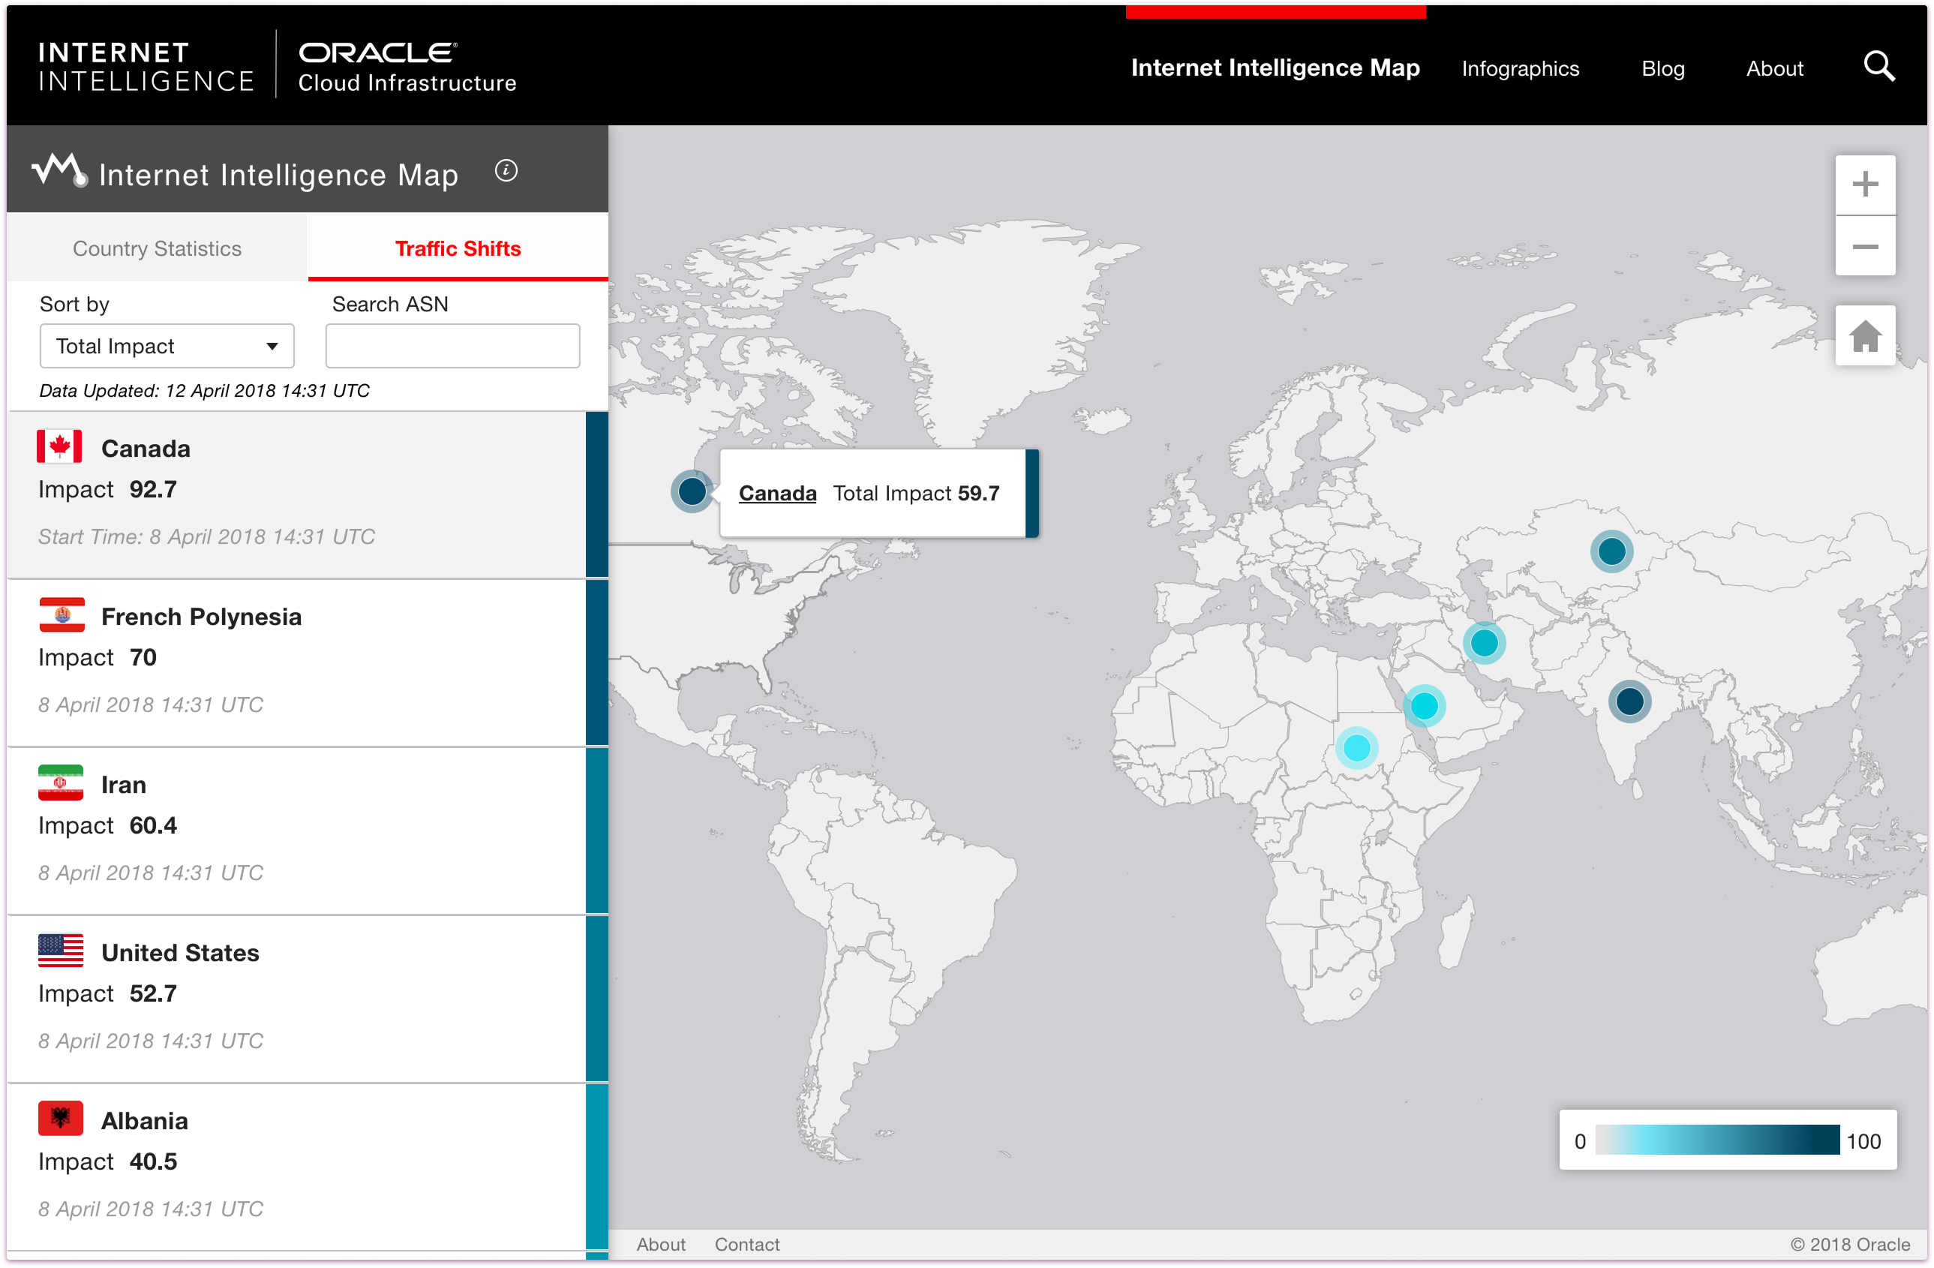Focus the Search ASN input field
This screenshot has height=1268, width=1934.
click(x=452, y=347)
